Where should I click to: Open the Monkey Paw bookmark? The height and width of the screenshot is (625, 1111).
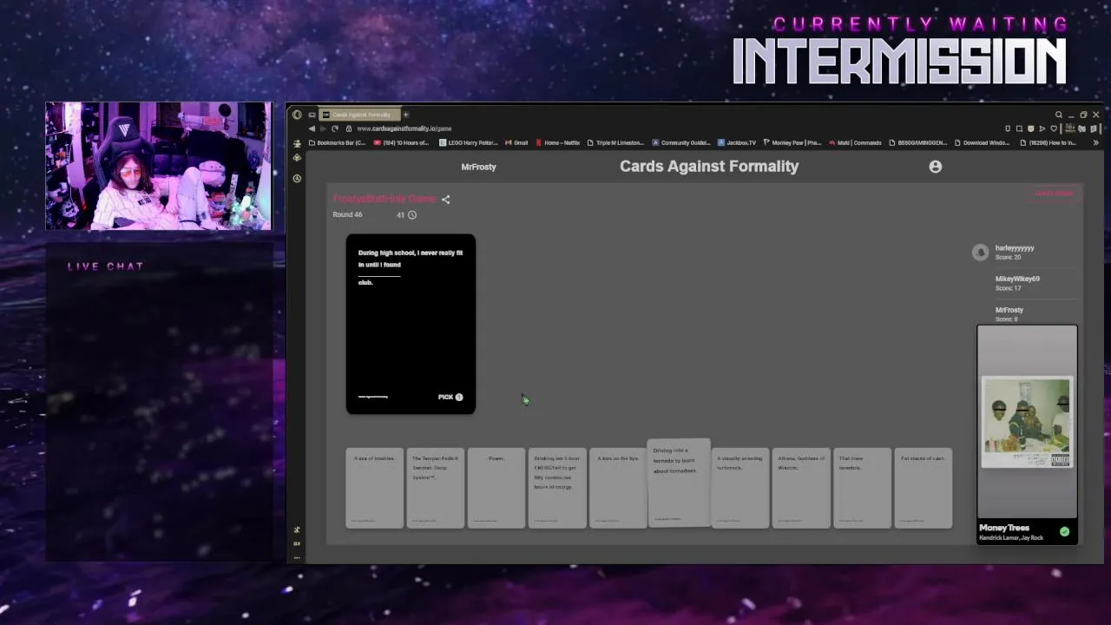(792, 142)
